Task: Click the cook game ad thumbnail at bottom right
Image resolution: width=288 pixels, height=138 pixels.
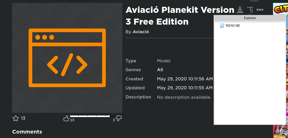Action: click(x=280, y=131)
